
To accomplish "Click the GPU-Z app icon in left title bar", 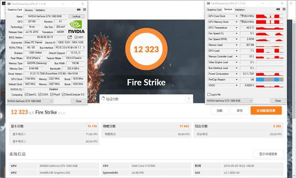I will [9, 4].
